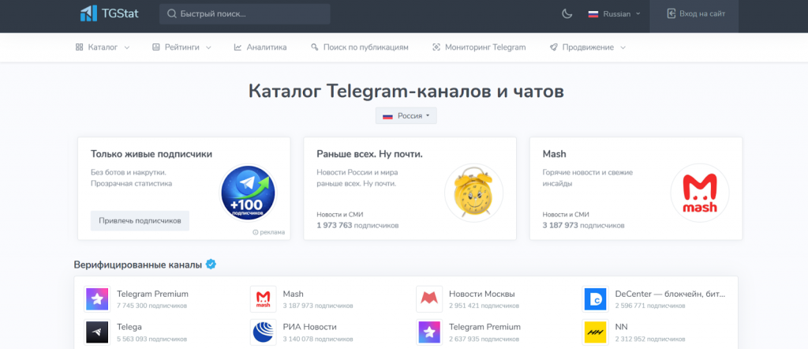The width and height of the screenshot is (808, 349).
Task: Open the Mash featured card title
Action: click(x=554, y=154)
